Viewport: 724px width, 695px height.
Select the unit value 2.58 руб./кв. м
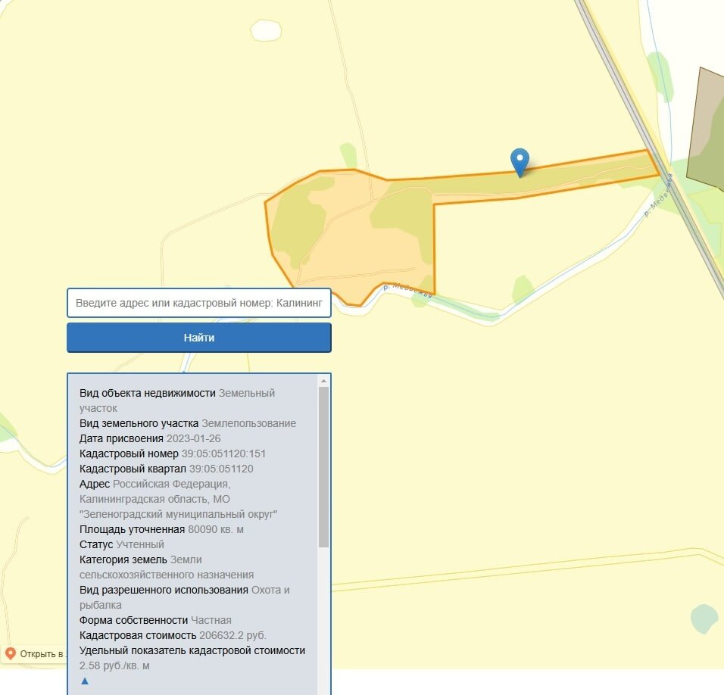coord(114,666)
